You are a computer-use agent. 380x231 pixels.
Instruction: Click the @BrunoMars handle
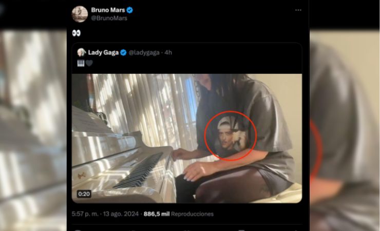pyautogui.click(x=109, y=18)
